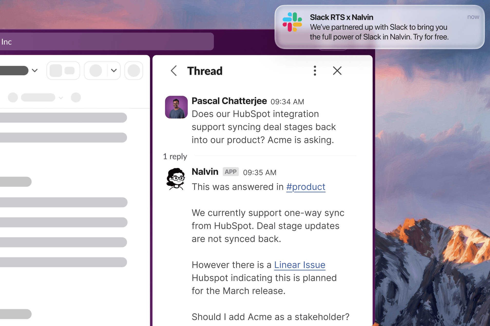Open the Slack RTS x Nalvin notification
This screenshot has height=326, width=490.
click(379, 27)
